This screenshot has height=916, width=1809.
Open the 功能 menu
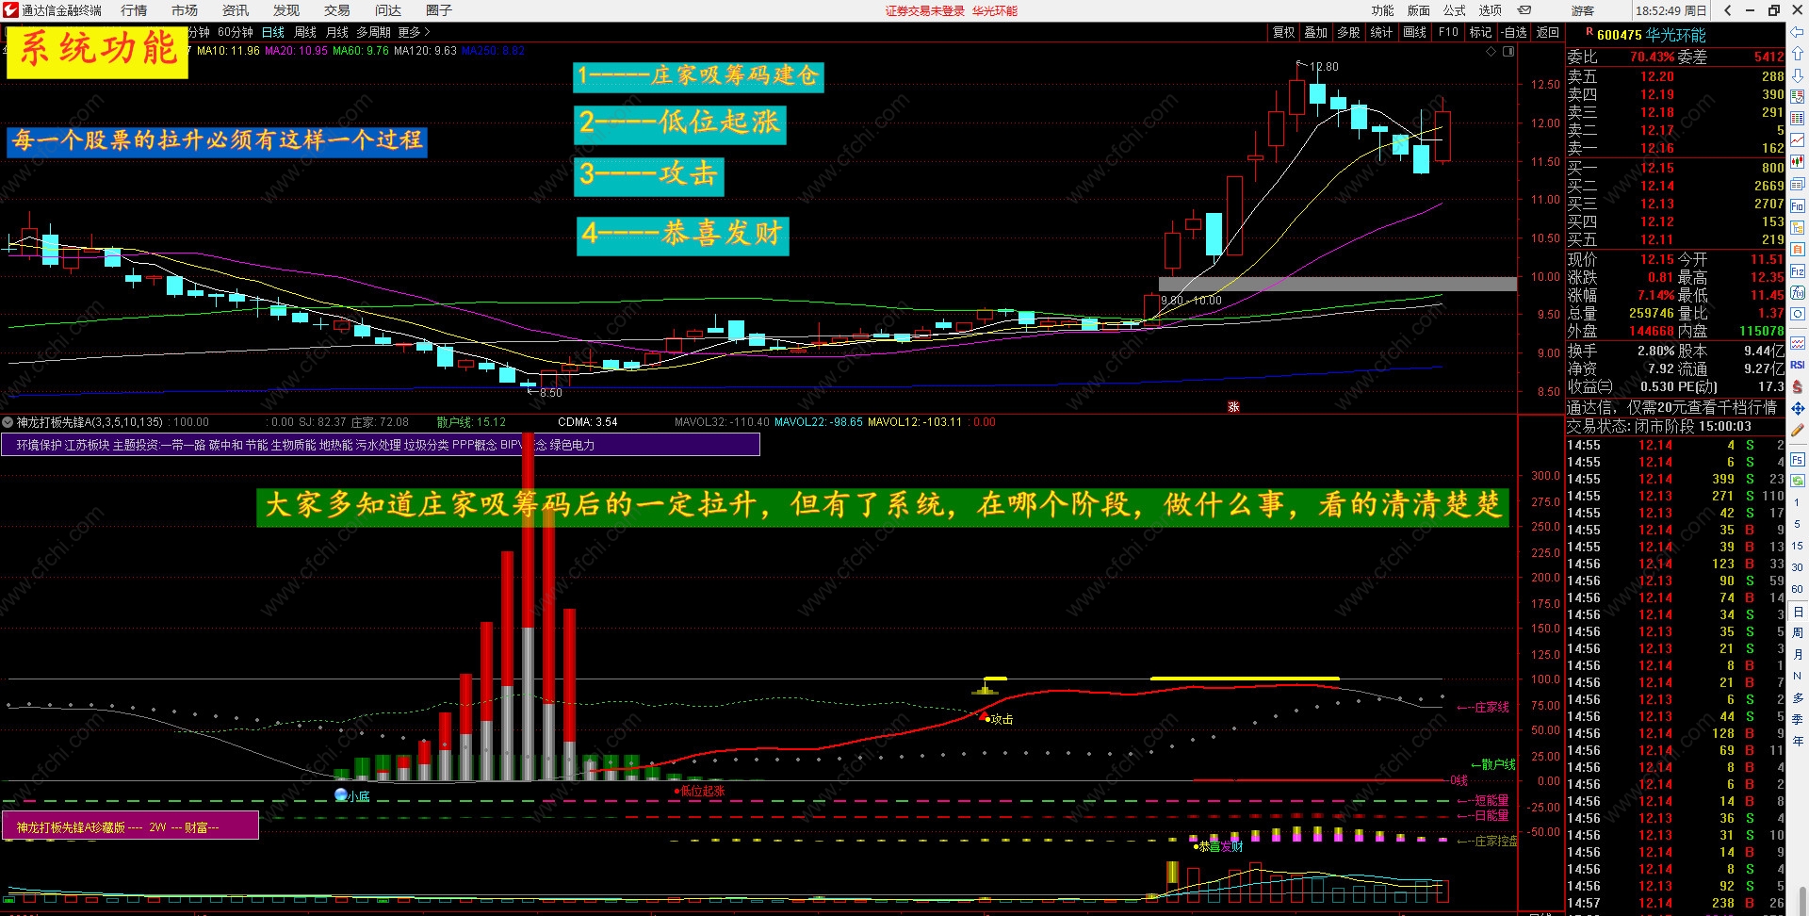pyautogui.click(x=1383, y=10)
